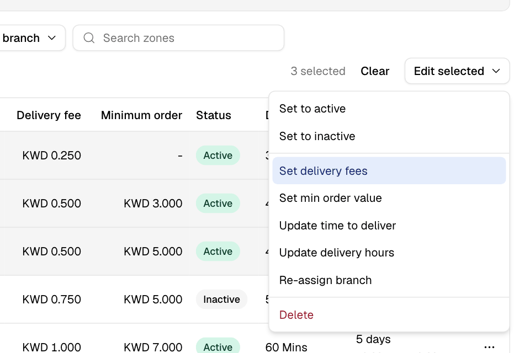Expand the Edit selected dropdown
Screen dimensions: 530x353
(x=457, y=71)
